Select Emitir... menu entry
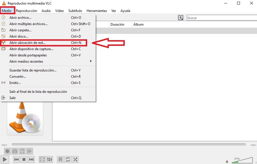The width and height of the screenshot is (257, 164). (x=48, y=83)
